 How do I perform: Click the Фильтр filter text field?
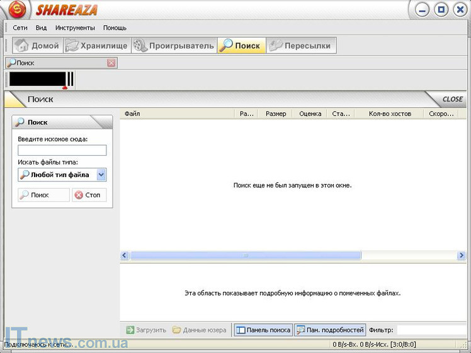point(433,330)
